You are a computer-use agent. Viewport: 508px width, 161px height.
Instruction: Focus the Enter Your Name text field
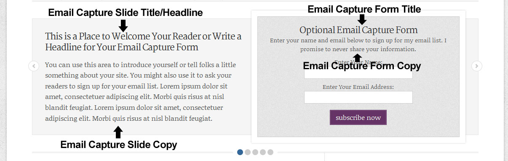click(x=358, y=73)
